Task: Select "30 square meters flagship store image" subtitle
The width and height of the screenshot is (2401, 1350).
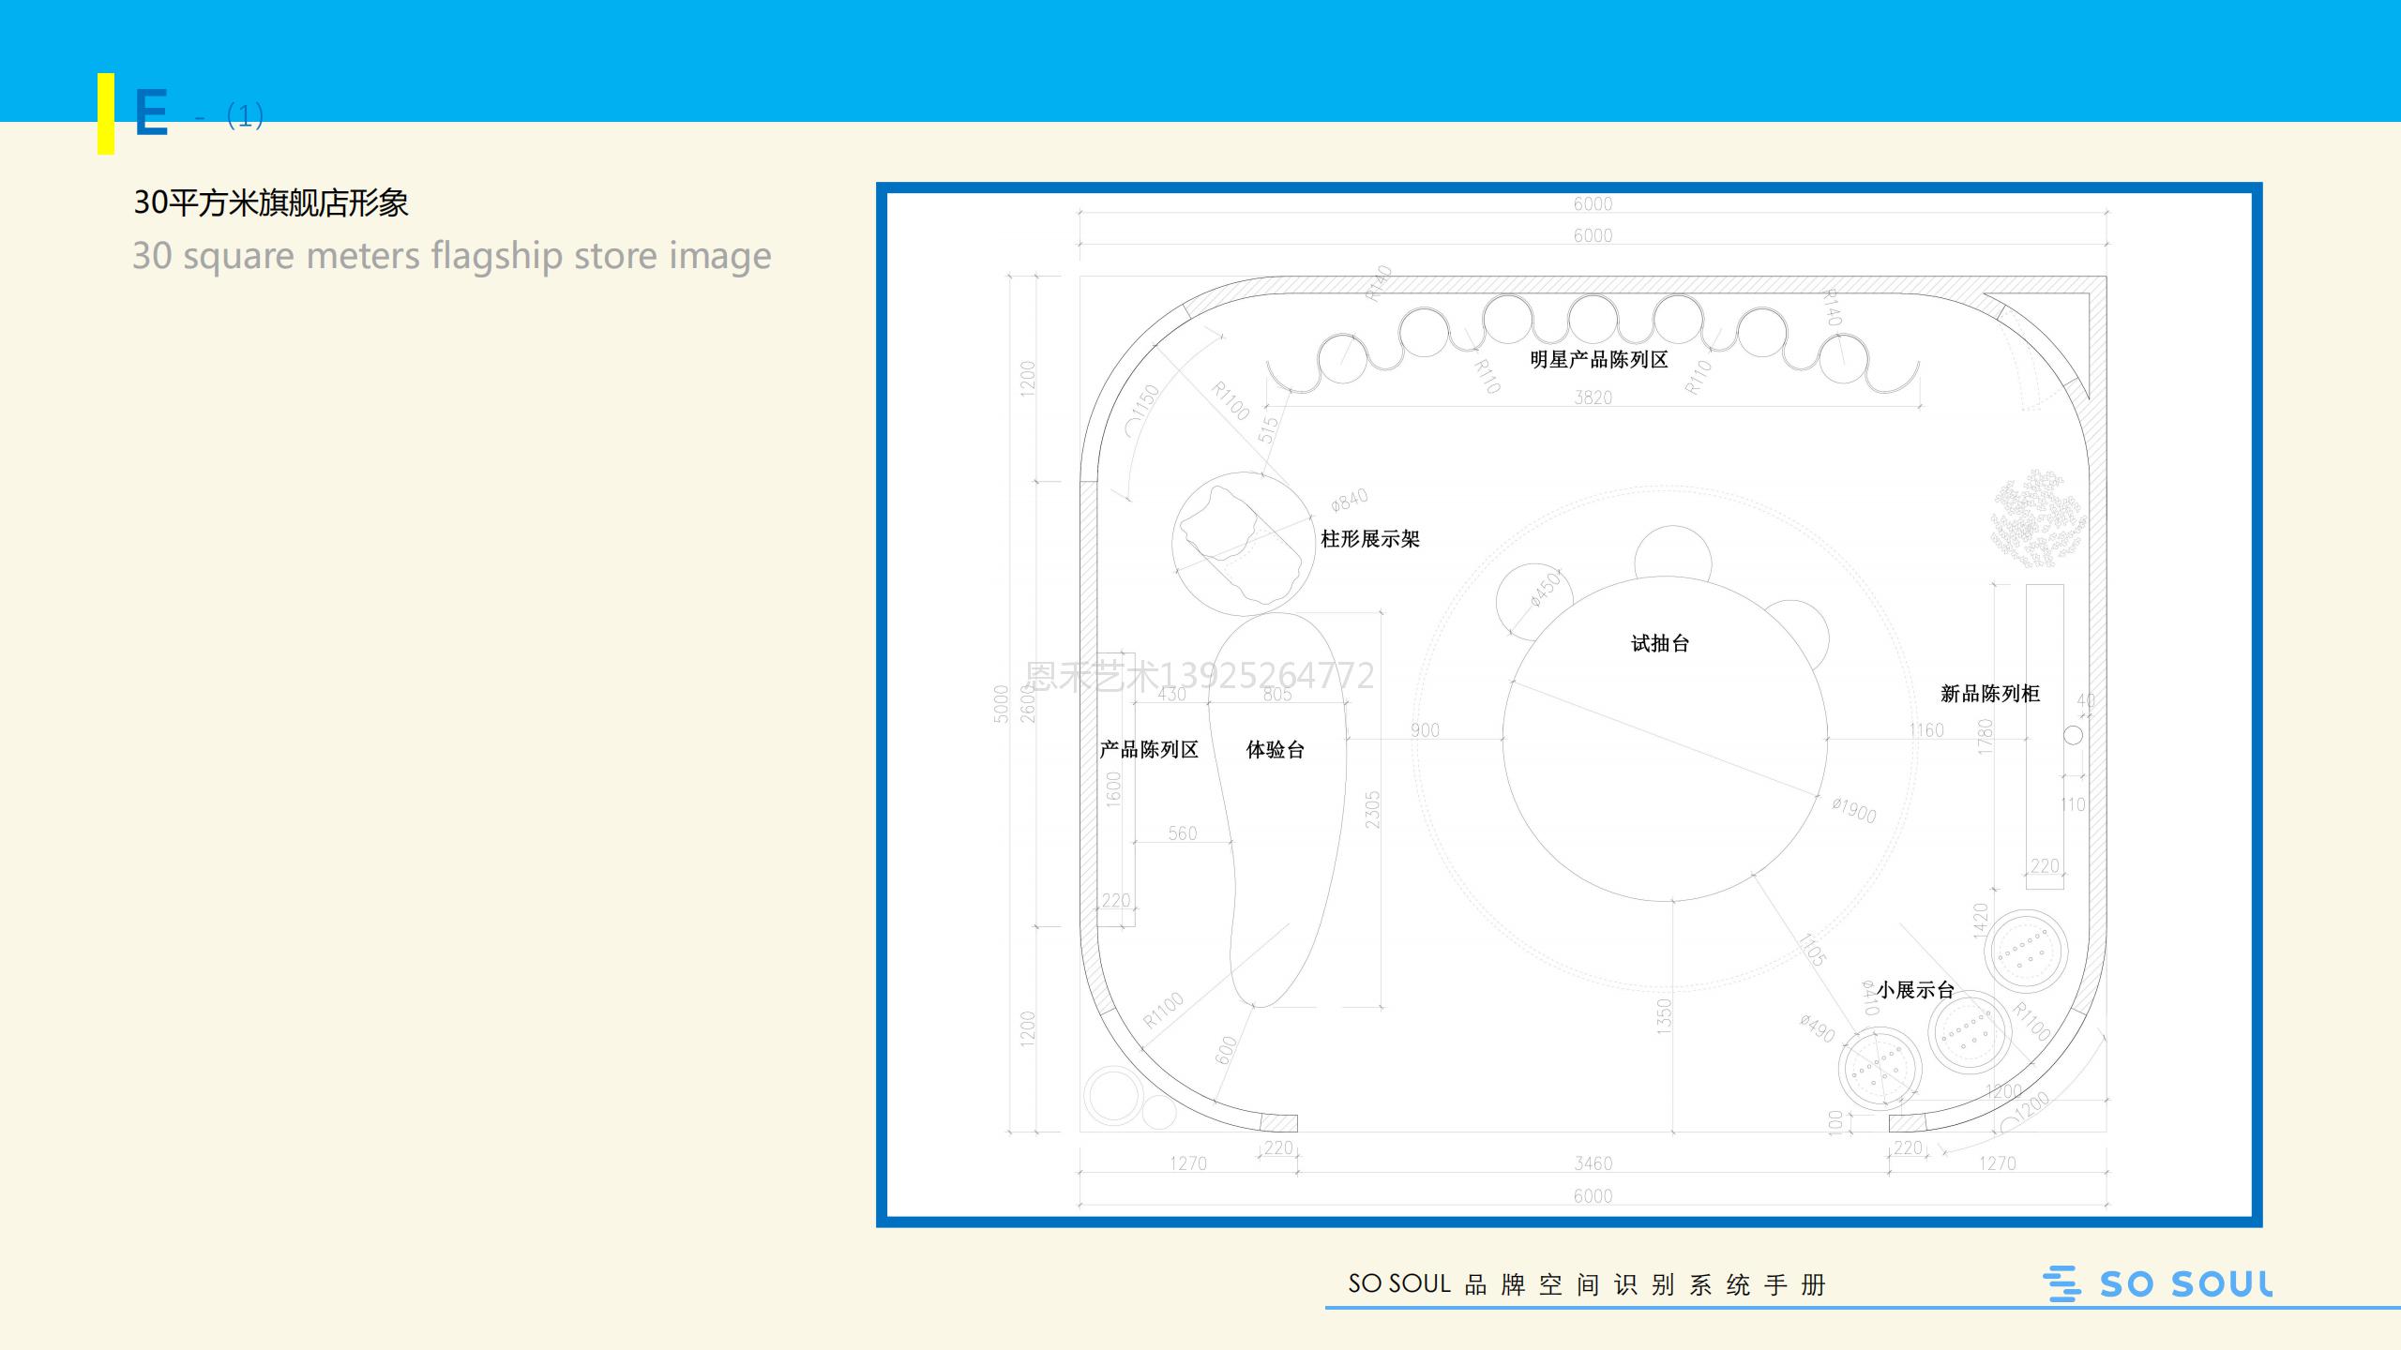Action: click(x=451, y=255)
